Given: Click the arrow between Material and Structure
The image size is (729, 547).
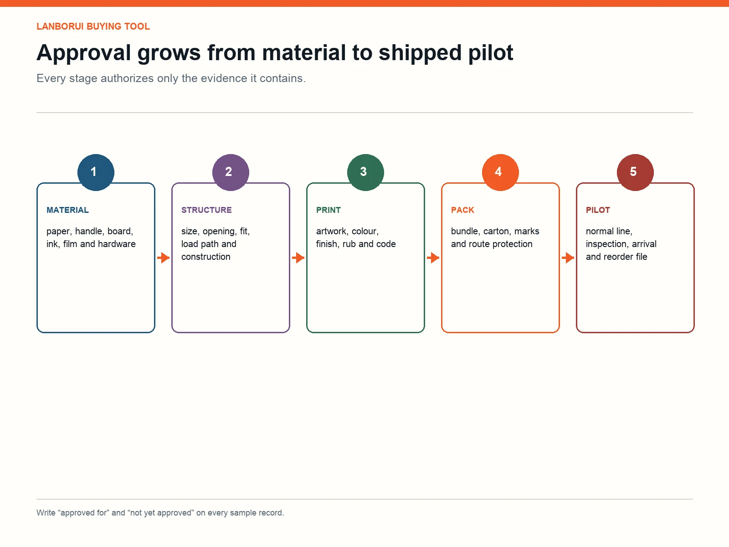Looking at the screenshot, I should 163,258.
